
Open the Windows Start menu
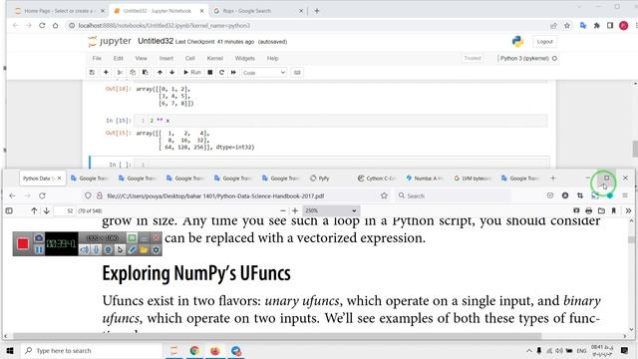point(10,350)
